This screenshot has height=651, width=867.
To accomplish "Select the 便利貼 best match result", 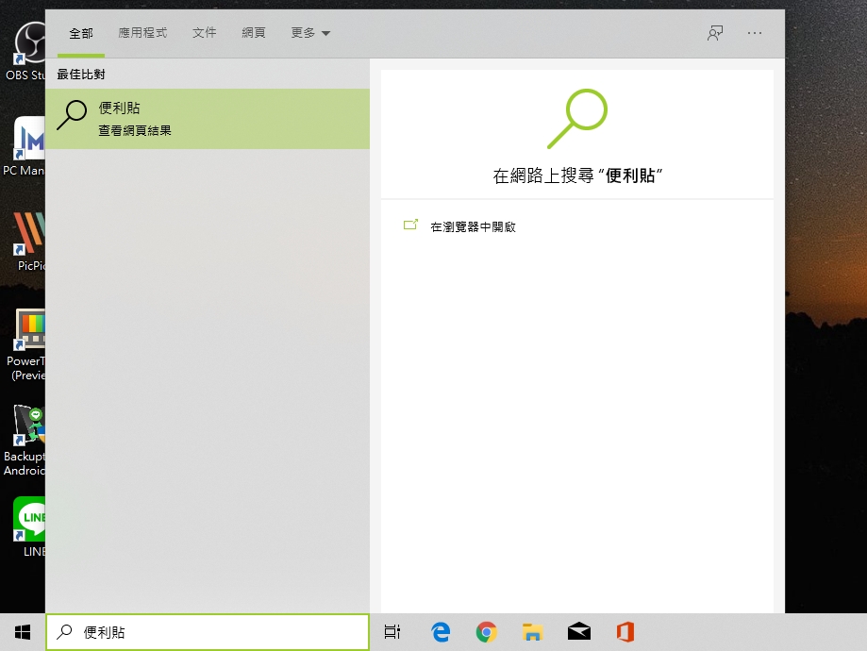I will (x=208, y=119).
